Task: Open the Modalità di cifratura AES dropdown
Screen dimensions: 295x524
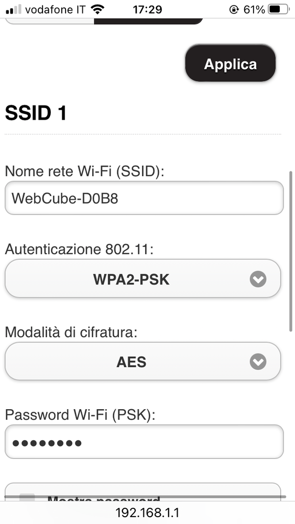Action: pyautogui.click(x=143, y=361)
